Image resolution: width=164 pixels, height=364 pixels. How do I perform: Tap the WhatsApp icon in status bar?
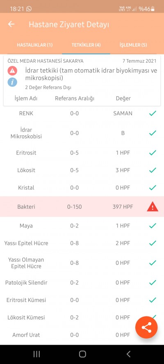point(29,9)
